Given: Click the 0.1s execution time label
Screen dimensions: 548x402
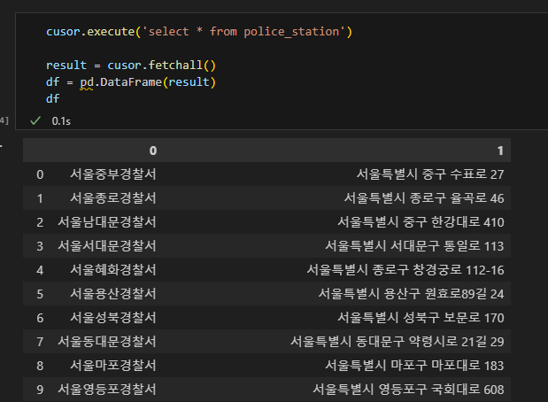Looking at the screenshot, I should pos(61,121).
